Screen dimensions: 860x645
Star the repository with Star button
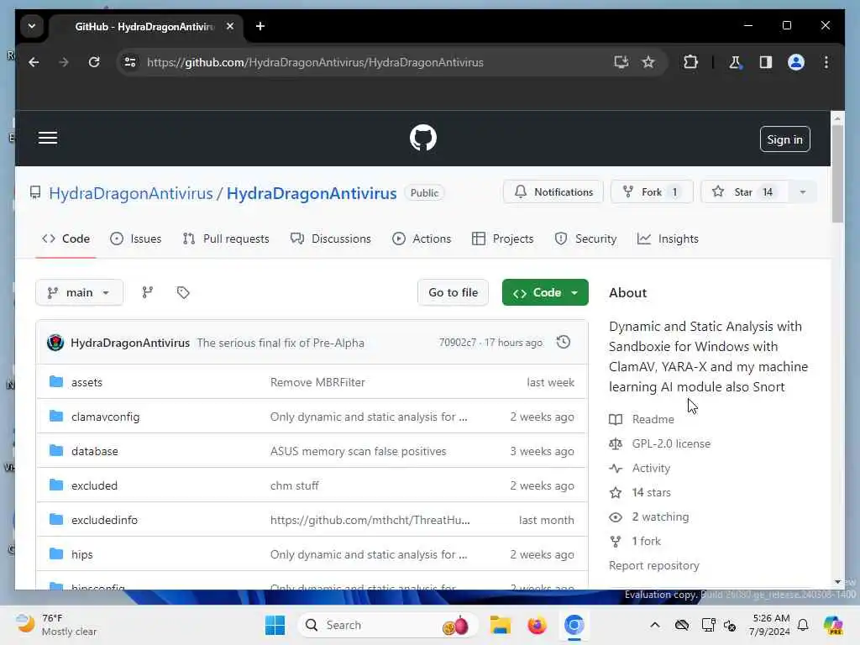pos(744,192)
